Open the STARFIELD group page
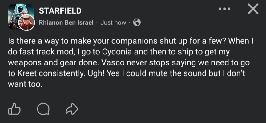This screenshot has height=123, width=266. click(60, 11)
